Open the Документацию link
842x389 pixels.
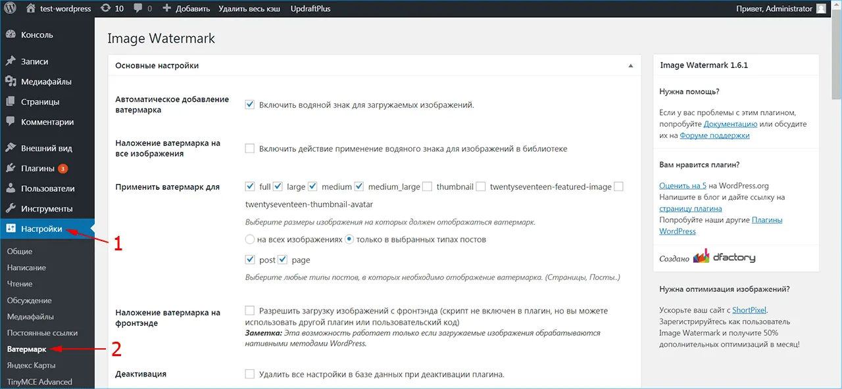pos(730,124)
